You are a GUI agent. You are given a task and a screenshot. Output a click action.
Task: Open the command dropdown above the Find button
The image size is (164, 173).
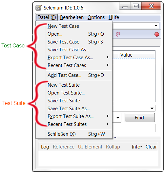pos(152,108)
